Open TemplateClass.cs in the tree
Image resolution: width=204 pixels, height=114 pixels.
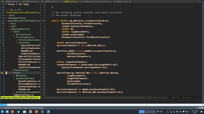23,95
